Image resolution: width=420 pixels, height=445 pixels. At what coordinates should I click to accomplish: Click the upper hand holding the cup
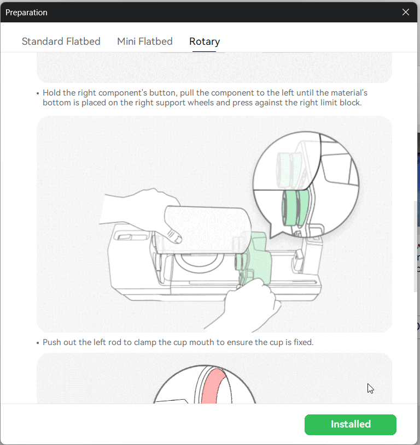(141, 213)
